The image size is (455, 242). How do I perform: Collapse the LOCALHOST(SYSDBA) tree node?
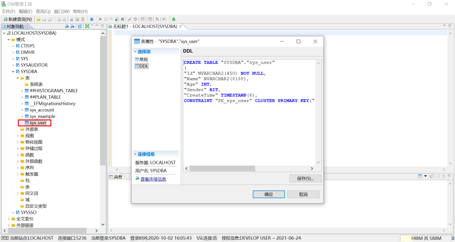pyautogui.click(x=4, y=33)
